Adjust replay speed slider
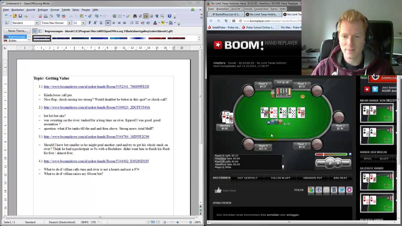The width and height of the screenshot is (402, 226). coord(331,154)
